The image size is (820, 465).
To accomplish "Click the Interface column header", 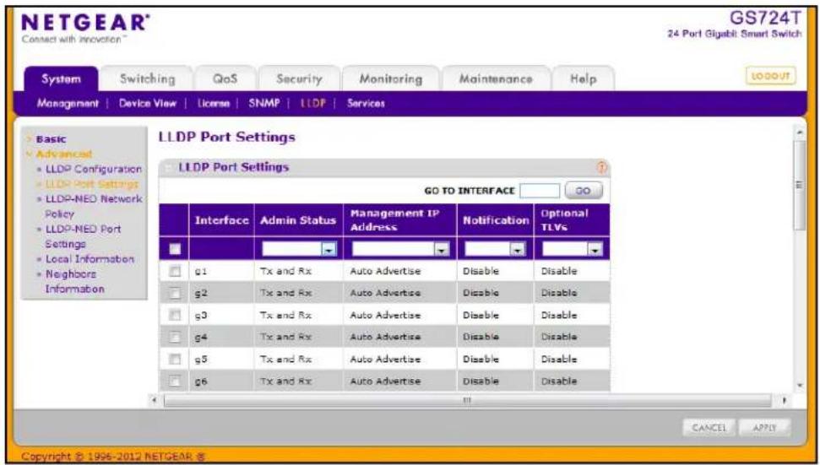I will pos(222,220).
